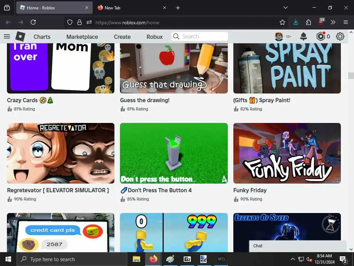Click the Roblox logo home icon
The height and width of the screenshot is (266, 354).
pos(20,36)
